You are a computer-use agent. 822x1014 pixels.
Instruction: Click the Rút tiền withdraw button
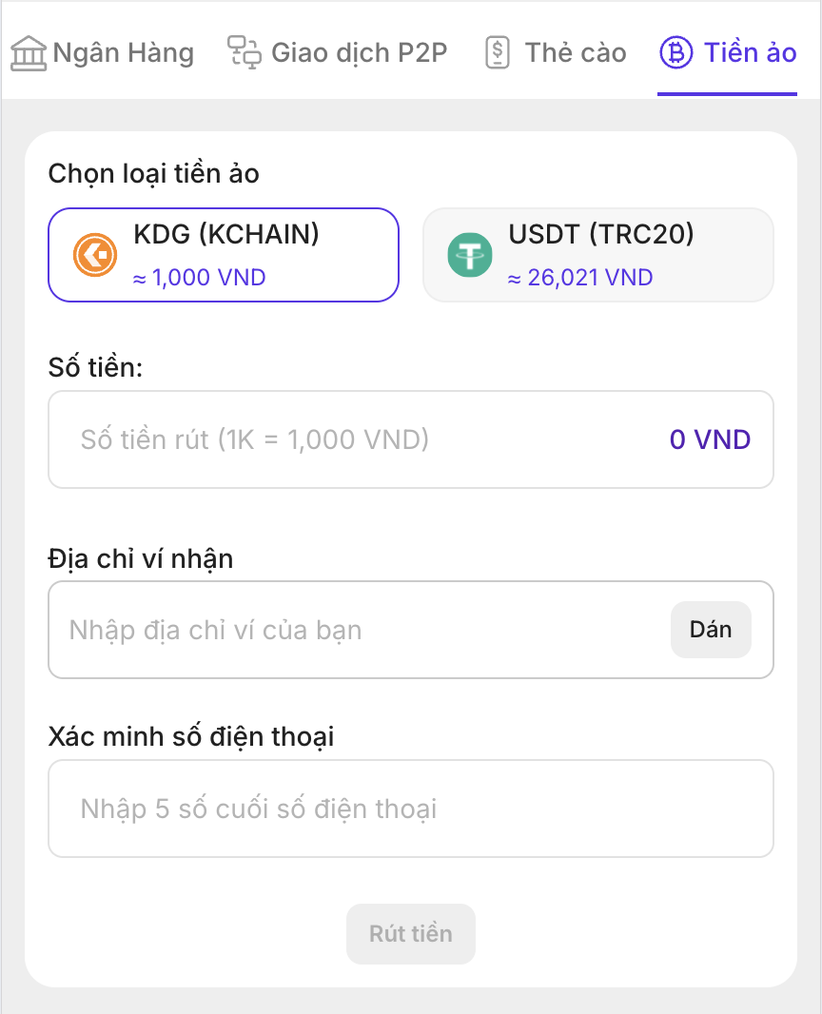pyautogui.click(x=411, y=934)
